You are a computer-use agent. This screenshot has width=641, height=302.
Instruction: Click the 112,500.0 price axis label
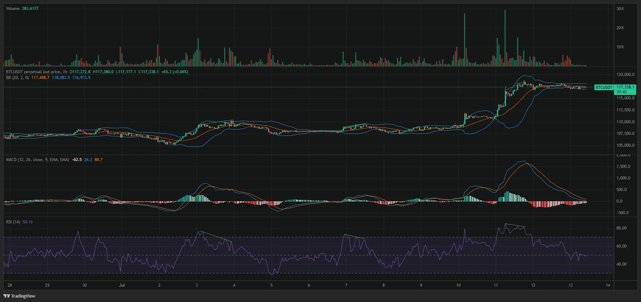625,110
